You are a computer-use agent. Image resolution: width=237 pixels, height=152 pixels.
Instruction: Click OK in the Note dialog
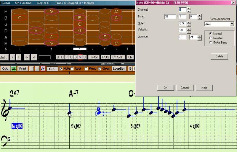coord(165,88)
